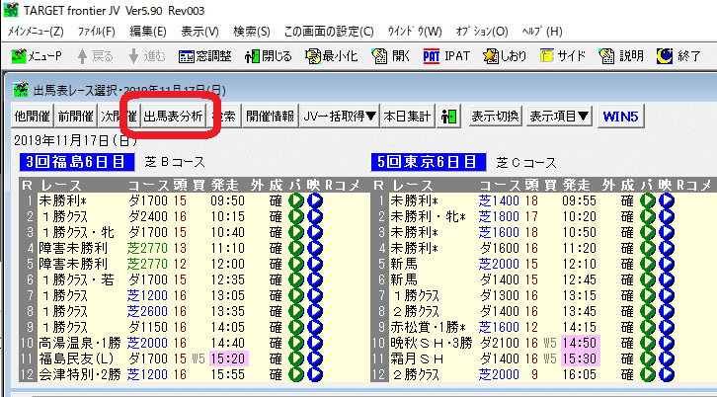717x397 pixels.
Task: Open the ファイル(F) menu
Action: (x=97, y=32)
